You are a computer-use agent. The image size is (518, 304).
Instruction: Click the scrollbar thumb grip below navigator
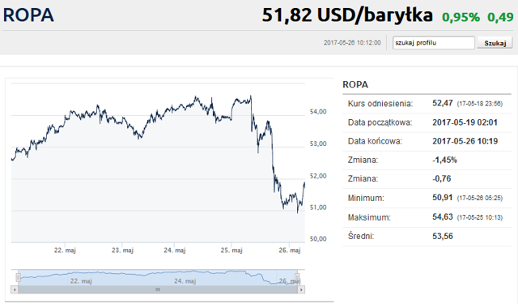coord(158,289)
